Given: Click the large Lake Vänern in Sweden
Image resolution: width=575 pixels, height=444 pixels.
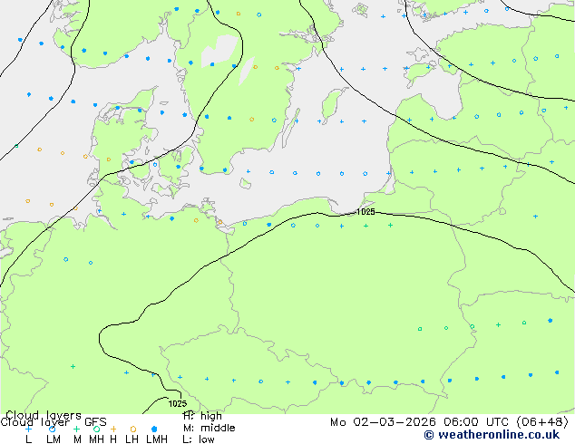Looking at the screenshot, I should 219,51.
